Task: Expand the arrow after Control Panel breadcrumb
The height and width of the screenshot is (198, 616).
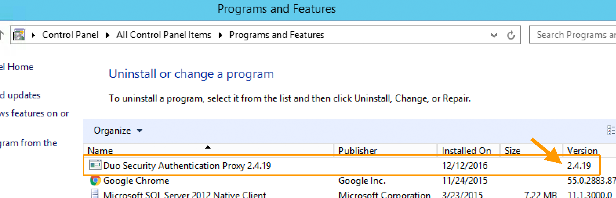Action: [107, 35]
